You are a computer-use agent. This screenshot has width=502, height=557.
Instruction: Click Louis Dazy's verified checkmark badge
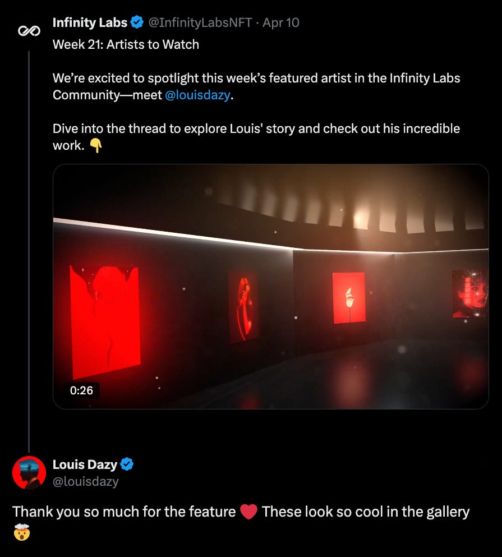tap(127, 464)
